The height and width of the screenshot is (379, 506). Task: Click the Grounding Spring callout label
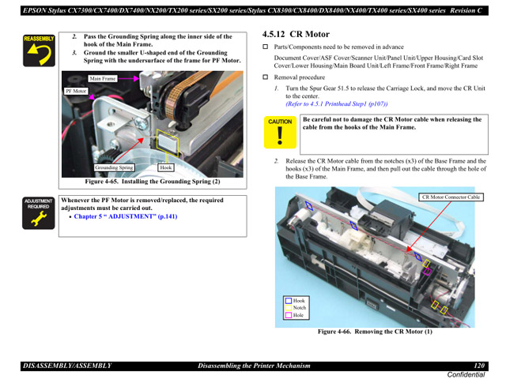click(115, 167)
